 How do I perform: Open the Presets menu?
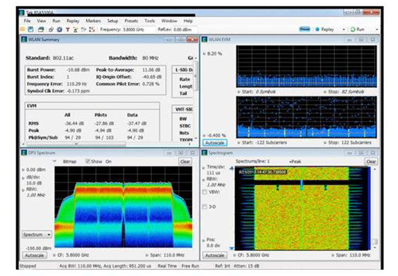coord(132,20)
